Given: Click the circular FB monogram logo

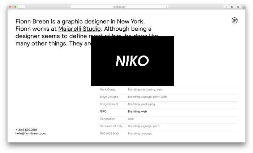Looking at the screenshot, I should (x=235, y=21).
